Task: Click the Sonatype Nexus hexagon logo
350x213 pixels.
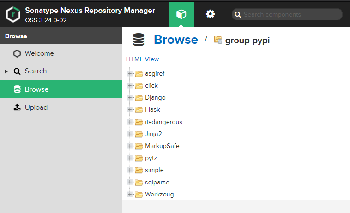Action: pyautogui.click(x=13, y=14)
